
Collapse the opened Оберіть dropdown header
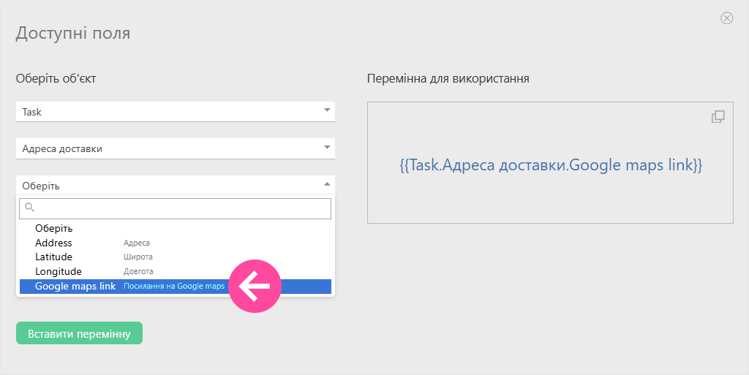pos(168,186)
